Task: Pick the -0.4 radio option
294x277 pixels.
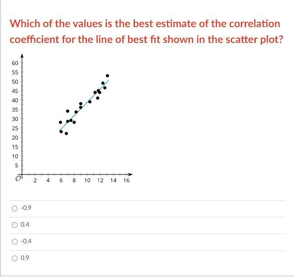Action: (x=15, y=241)
